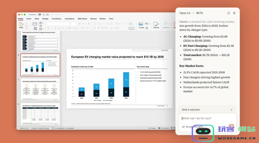
Task: Open Comments from the status bar
Action: pyautogui.click(x=164, y=128)
